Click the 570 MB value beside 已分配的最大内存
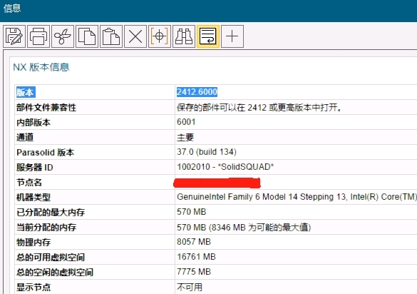Screen dimensions: 417x294 tap(192, 212)
